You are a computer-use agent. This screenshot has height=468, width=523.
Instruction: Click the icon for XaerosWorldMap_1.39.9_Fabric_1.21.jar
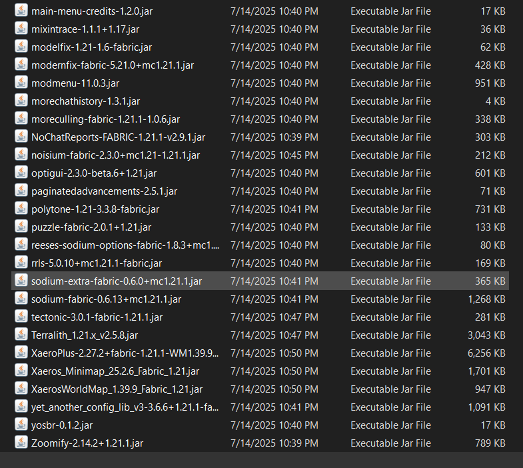(x=21, y=389)
